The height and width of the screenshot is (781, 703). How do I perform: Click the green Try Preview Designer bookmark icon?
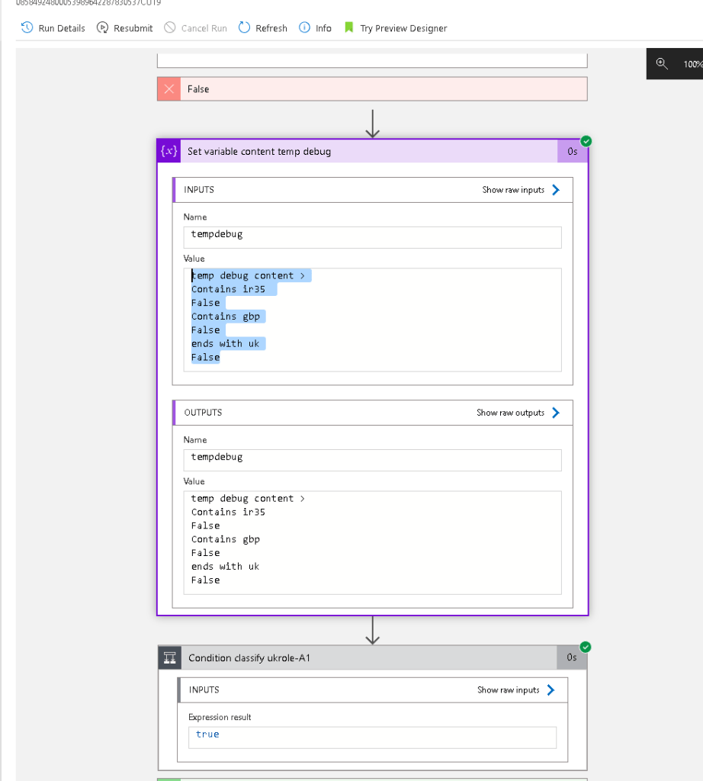[349, 27]
